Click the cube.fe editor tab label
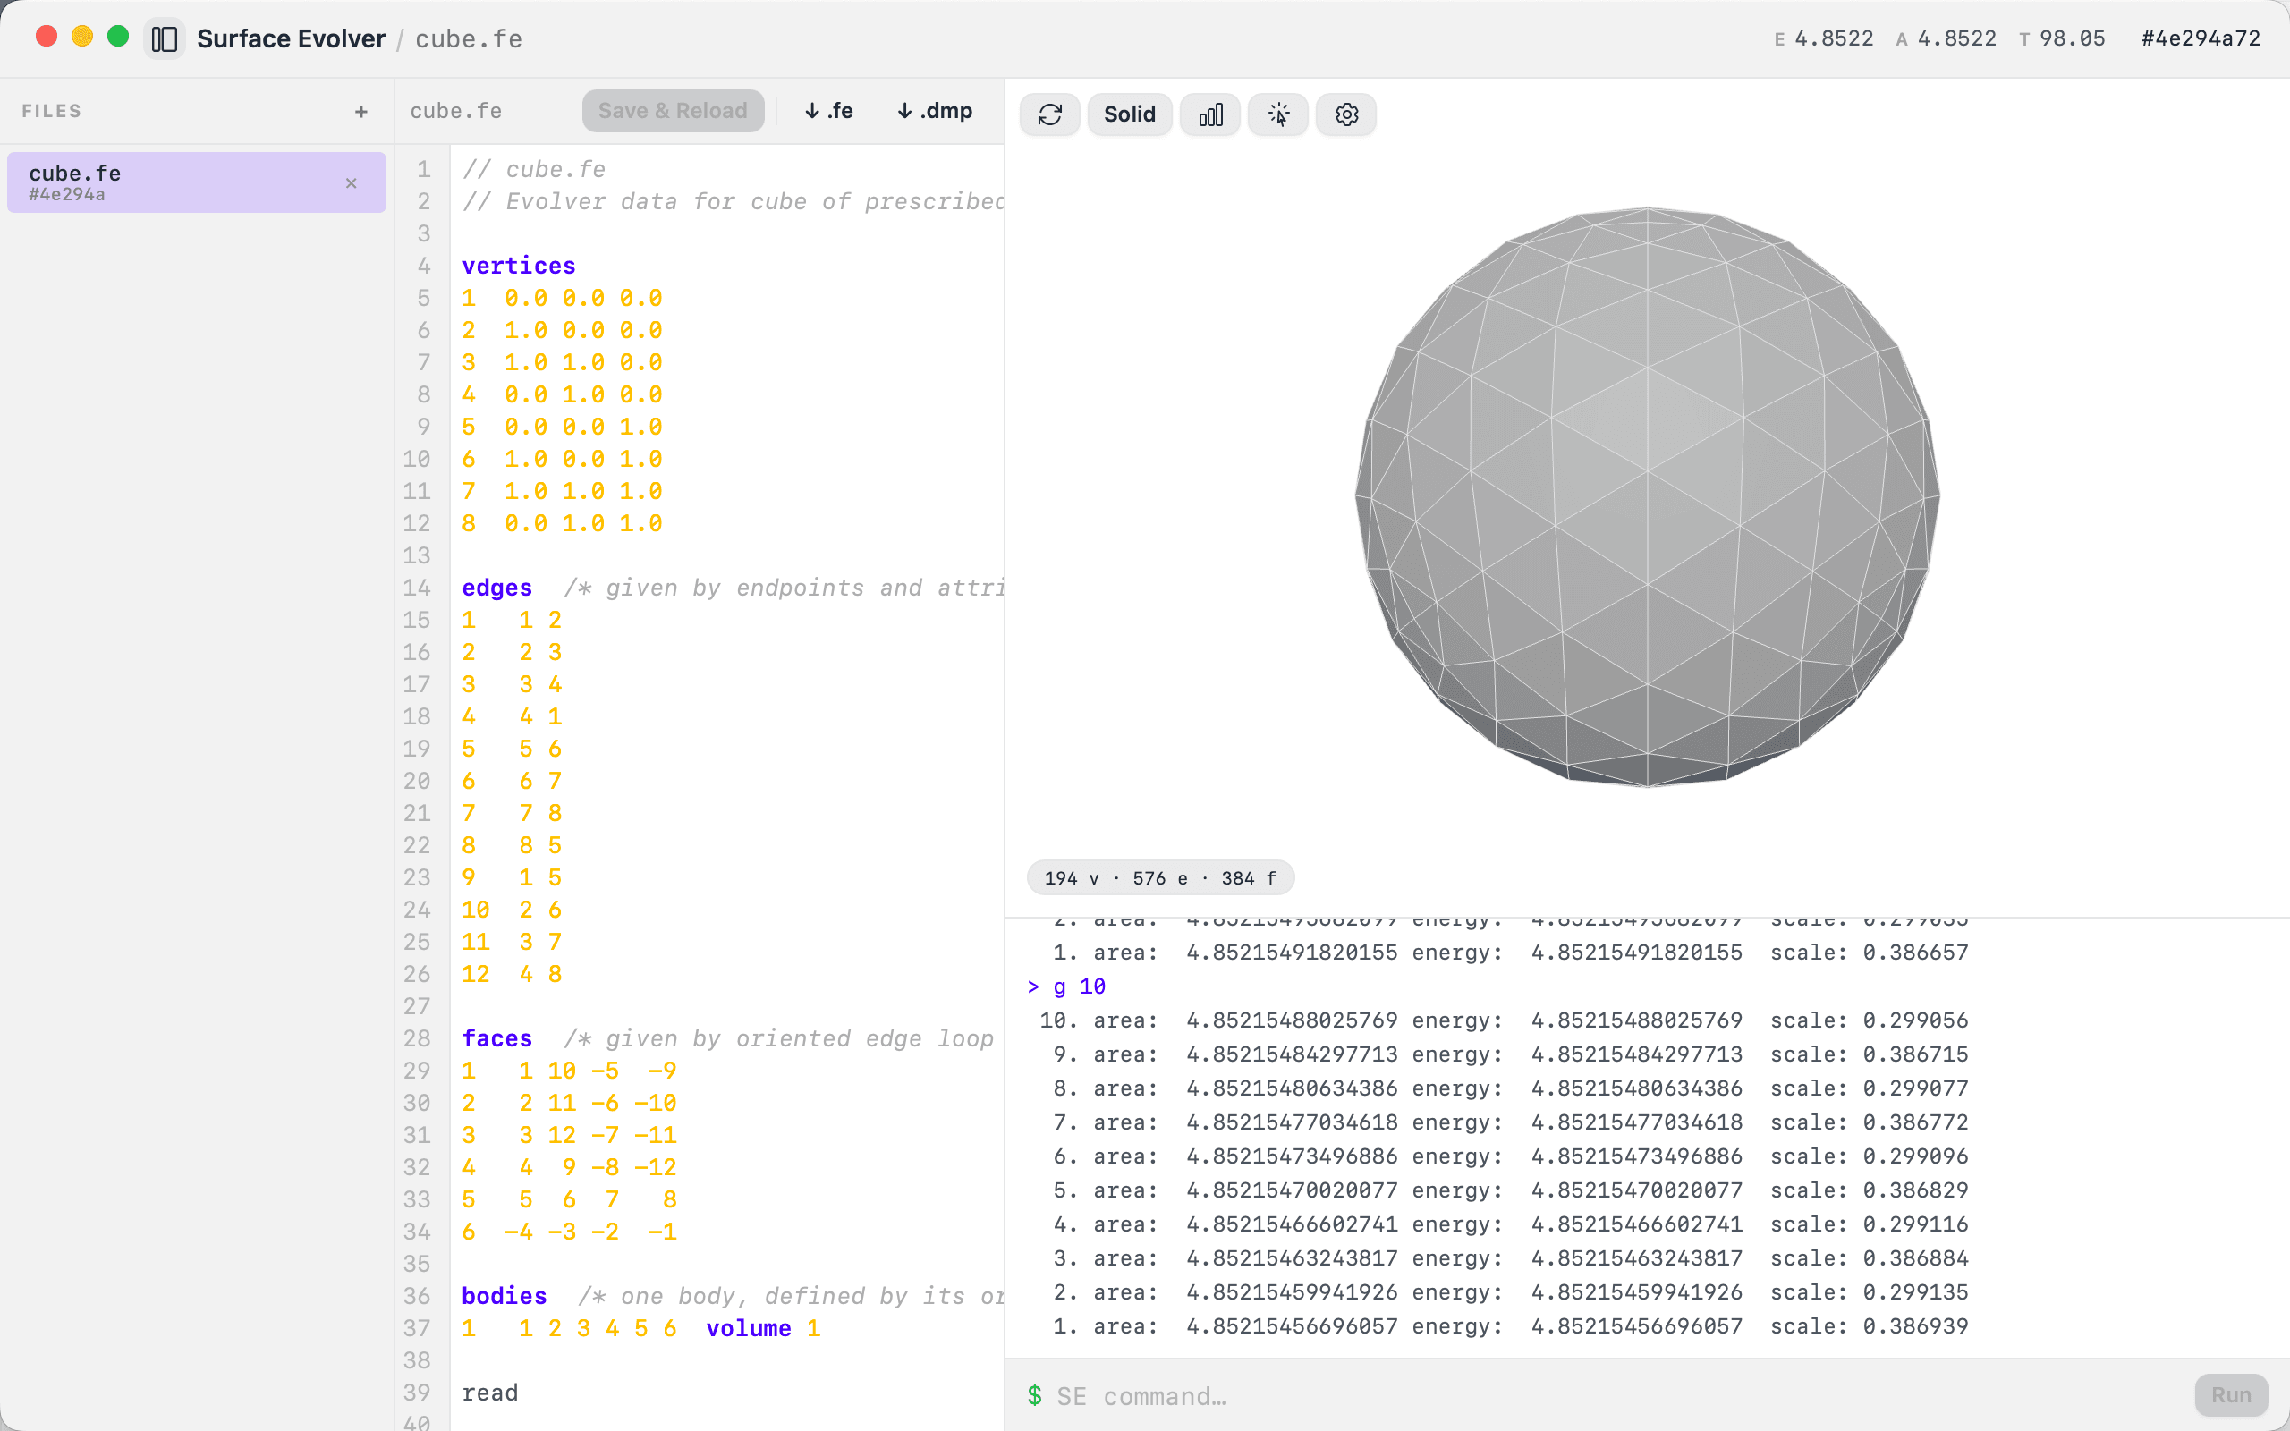Image resolution: width=2290 pixels, height=1431 pixels. coord(456,111)
